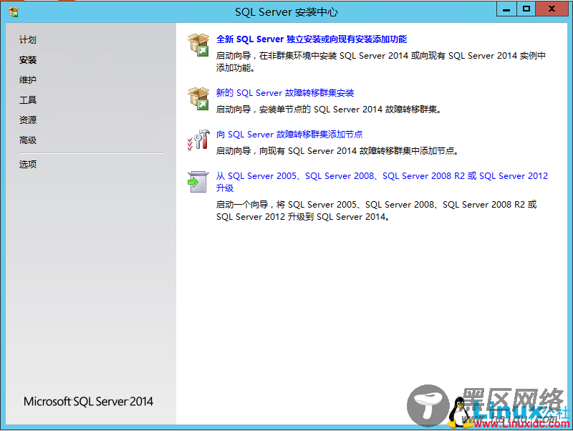Click the upgrade arrow icon
573x431 pixels.
point(198,182)
